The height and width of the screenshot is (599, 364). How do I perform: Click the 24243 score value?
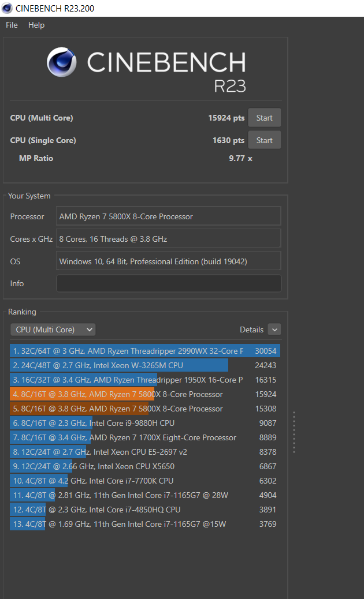265,366
